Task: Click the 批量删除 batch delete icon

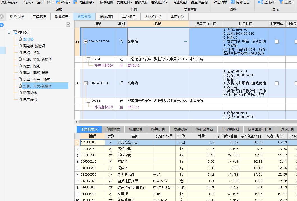Action: [x=75, y=2]
